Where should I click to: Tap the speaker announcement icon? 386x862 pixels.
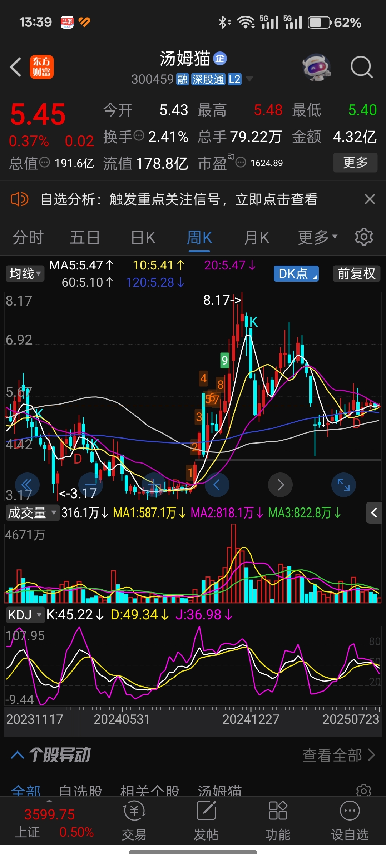pos(19,199)
